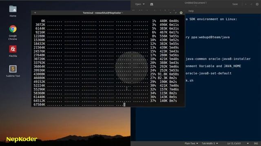Minimize the Terminal window
This screenshot has width=261, height=146.
170,13
